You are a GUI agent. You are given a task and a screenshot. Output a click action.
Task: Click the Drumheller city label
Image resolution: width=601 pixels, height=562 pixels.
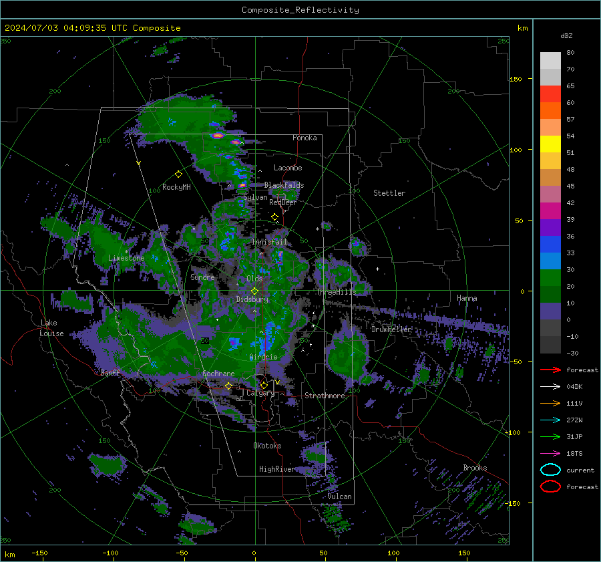coord(391,329)
